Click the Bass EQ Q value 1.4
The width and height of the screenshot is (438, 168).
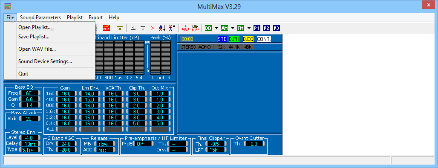tap(29, 105)
